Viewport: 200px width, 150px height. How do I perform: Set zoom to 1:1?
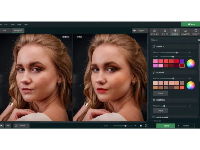136,126
